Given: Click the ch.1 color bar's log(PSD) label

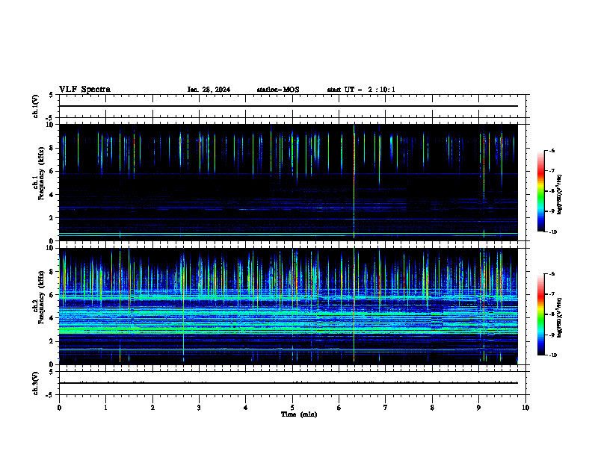Looking at the screenshot, I should click(560, 194).
